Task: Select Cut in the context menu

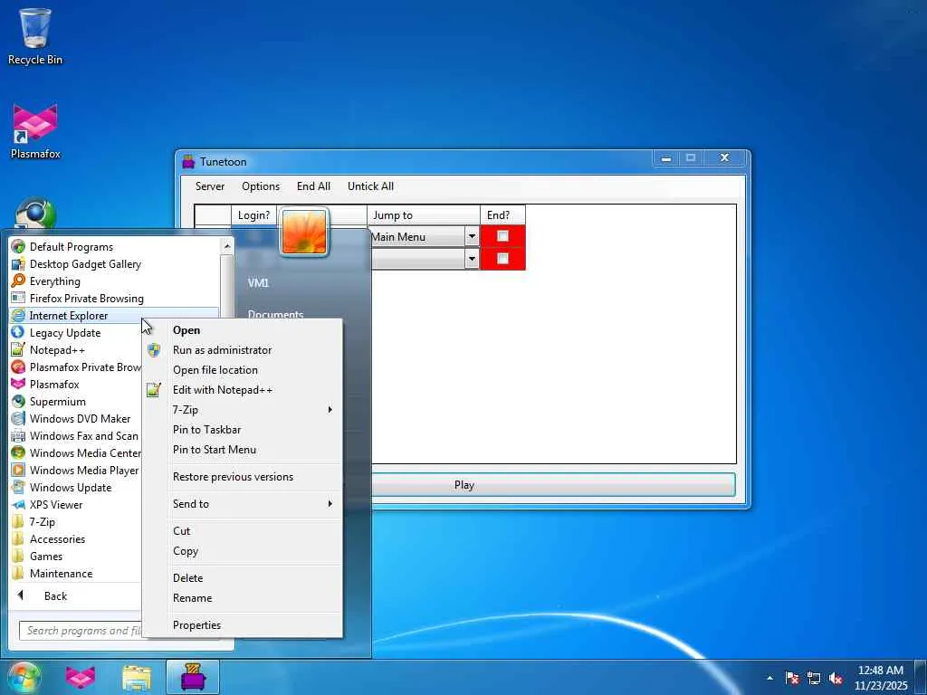Action: click(x=243, y=530)
